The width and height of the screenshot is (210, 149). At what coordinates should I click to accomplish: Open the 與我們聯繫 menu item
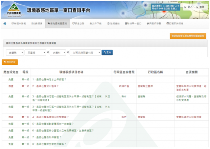(154, 24)
